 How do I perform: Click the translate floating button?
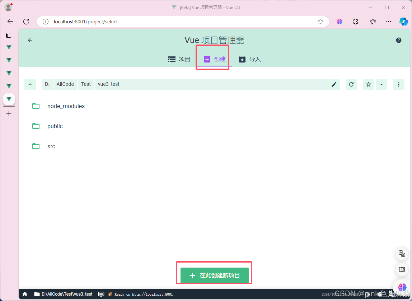[x=402, y=254]
